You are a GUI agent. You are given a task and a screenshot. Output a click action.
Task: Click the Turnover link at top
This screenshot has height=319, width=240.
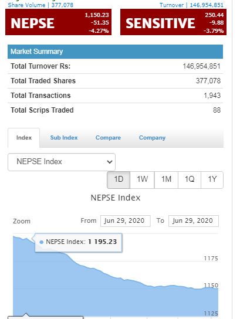pos(191,5)
